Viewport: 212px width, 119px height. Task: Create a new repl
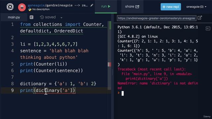click(171, 7)
